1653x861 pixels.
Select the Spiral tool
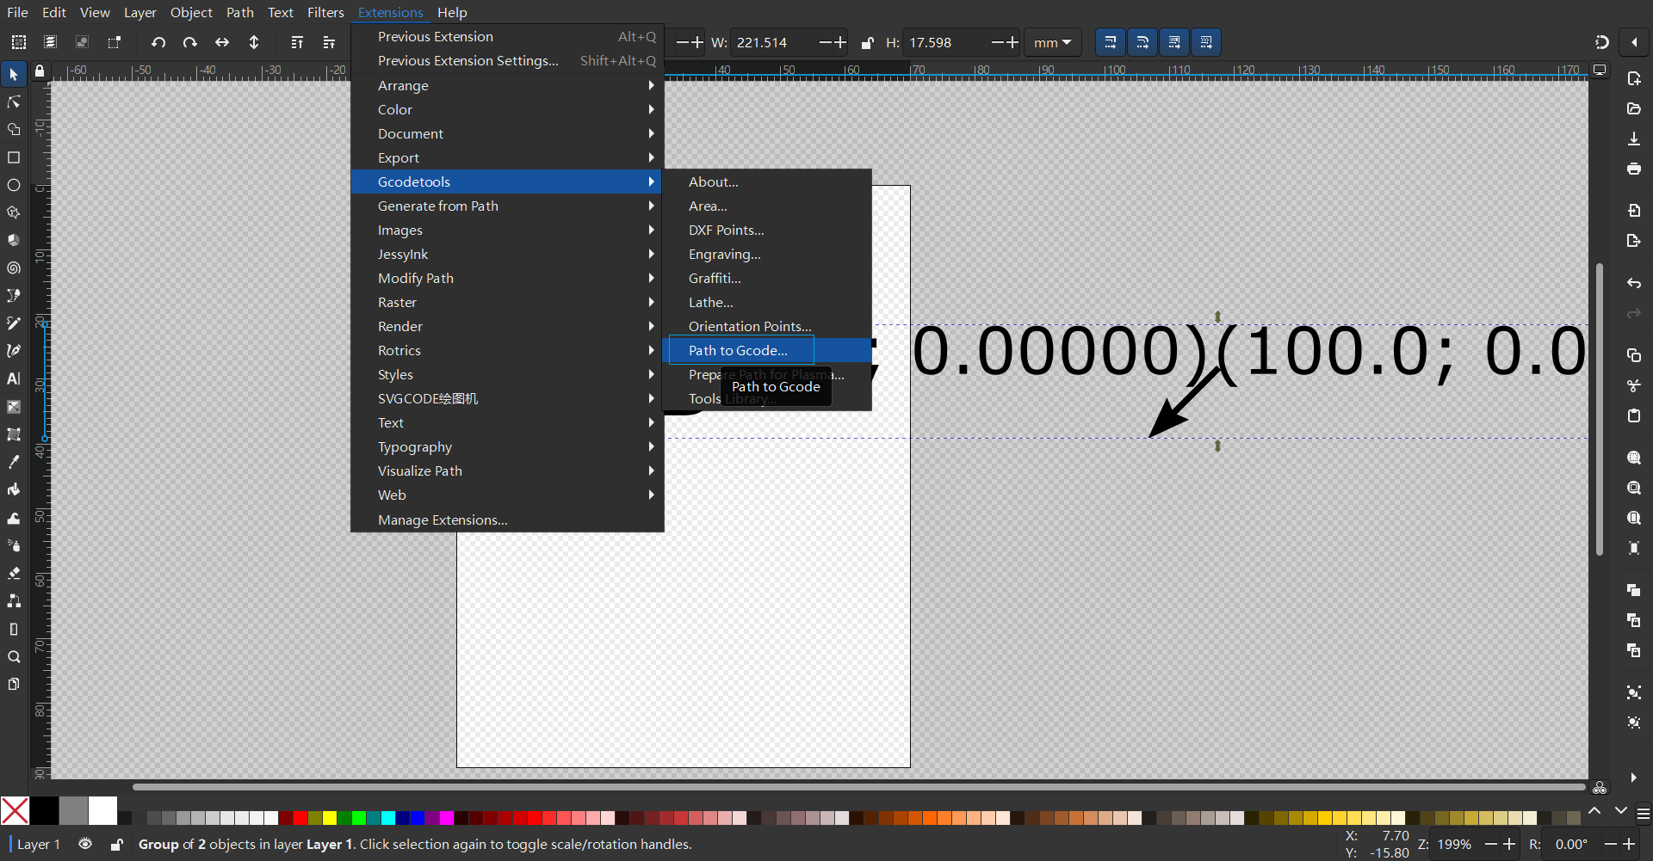tap(14, 268)
